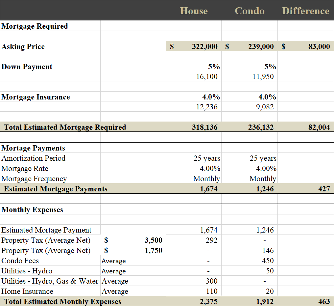The height and width of the screenshot is (306, 334).
Task: Click the Difference column header
Action: click(305, 11)
